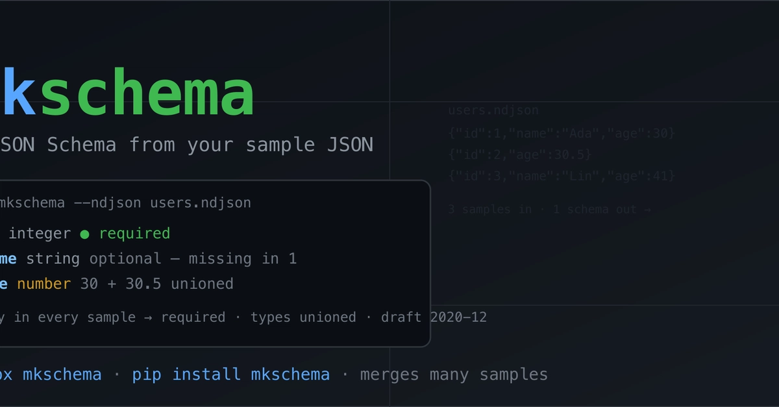
Task: Click the large green 'schema' title text
Action: pos(147,93)
